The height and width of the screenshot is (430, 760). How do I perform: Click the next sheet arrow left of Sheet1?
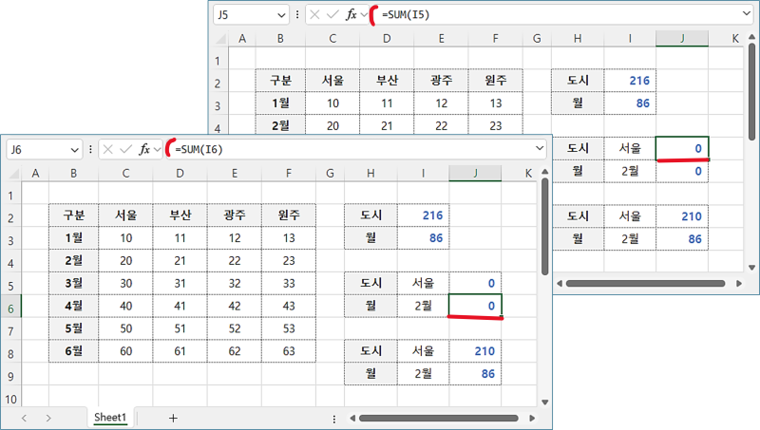tap(49, 418)
